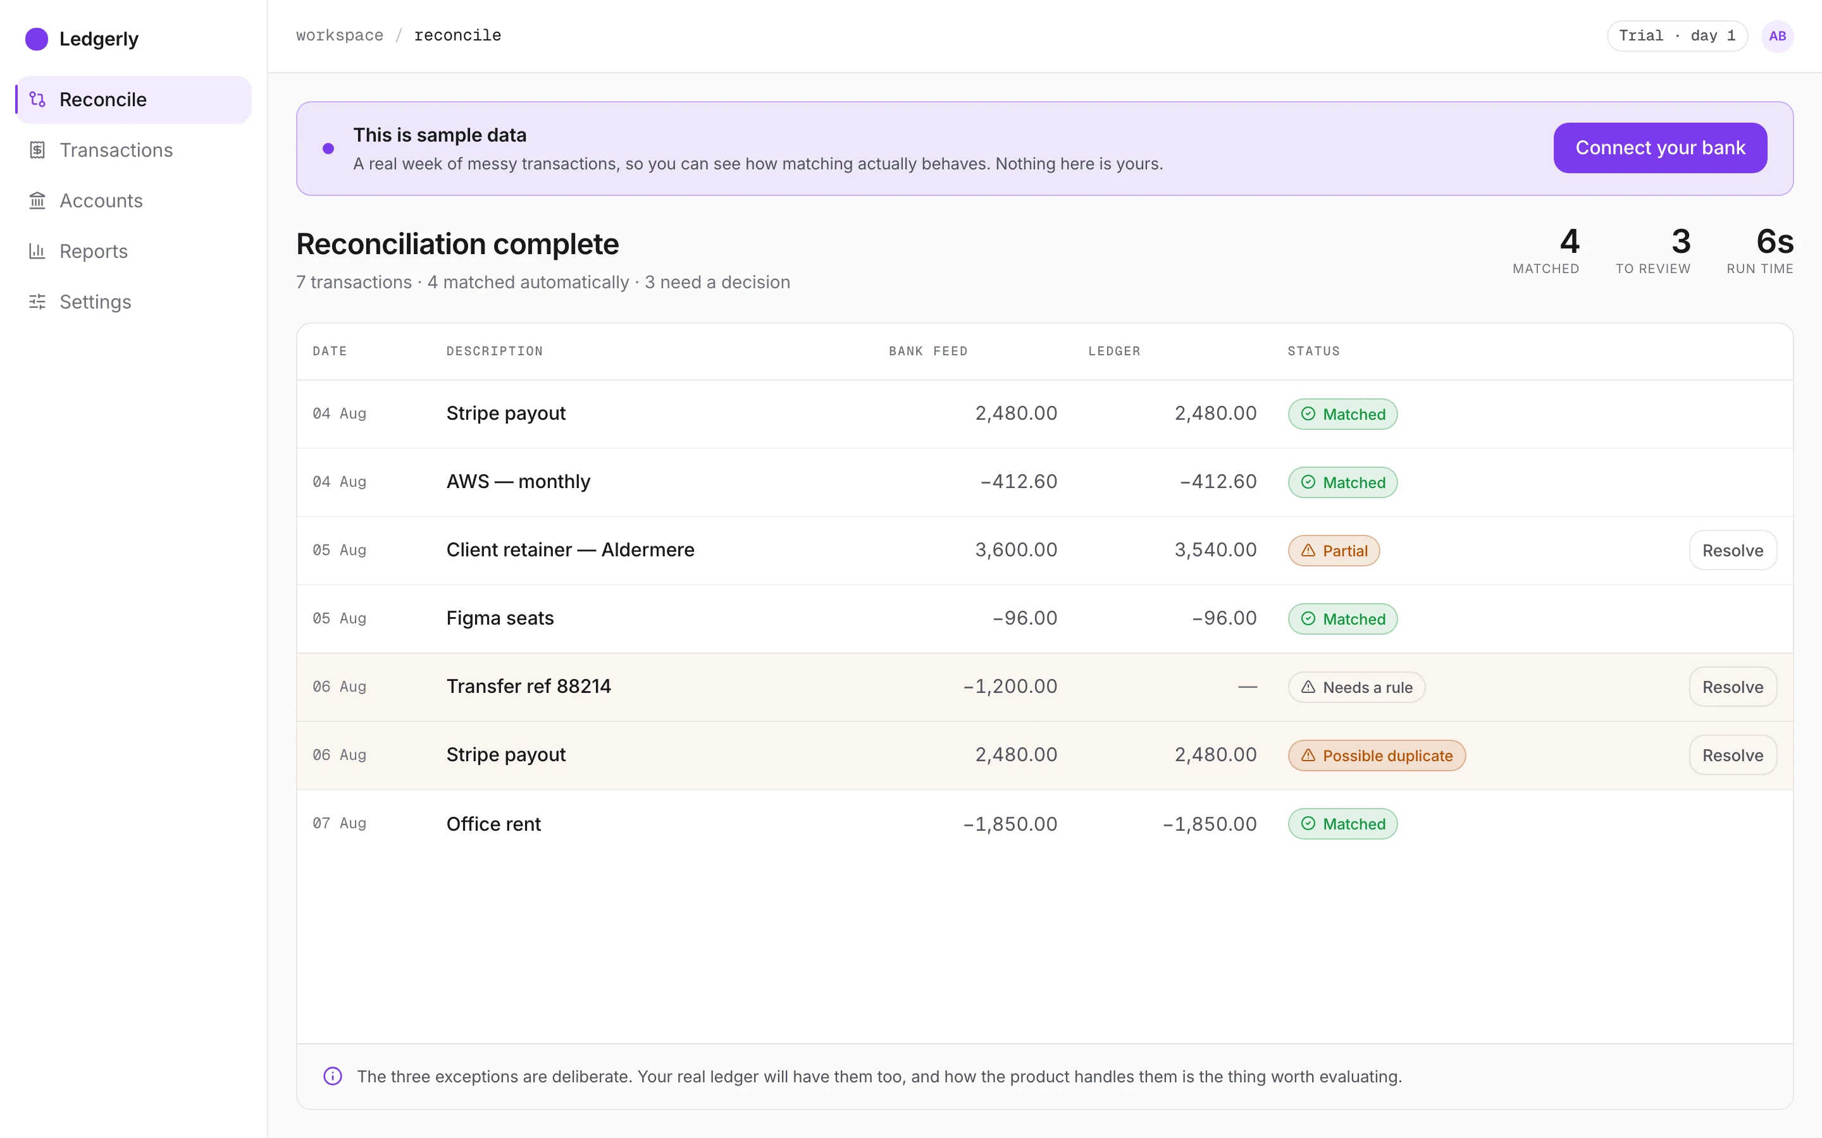Click the warning icon in the Possible duplicate badge
The image size is (1822, 1138).
coord(1308,756)
